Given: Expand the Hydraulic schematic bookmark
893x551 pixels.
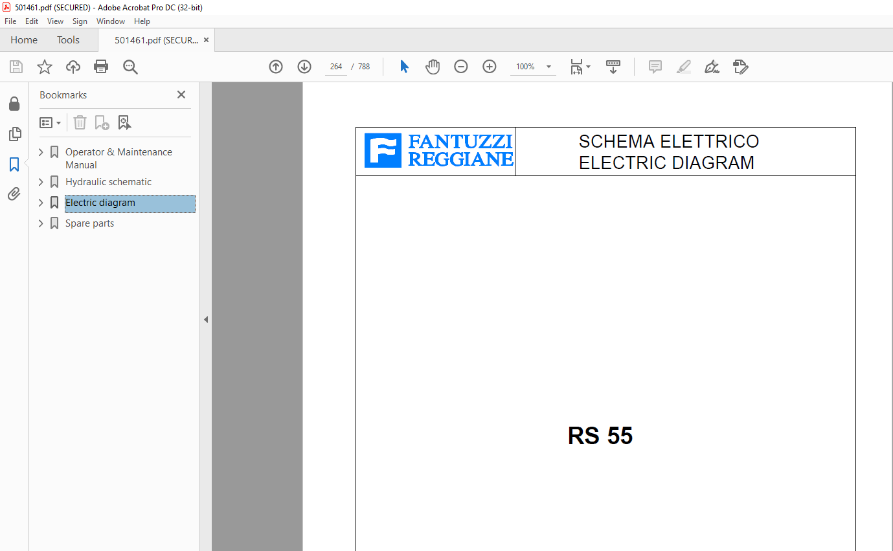Looking at the screenshot, I should pyautogui.click(x=41, y=182).
